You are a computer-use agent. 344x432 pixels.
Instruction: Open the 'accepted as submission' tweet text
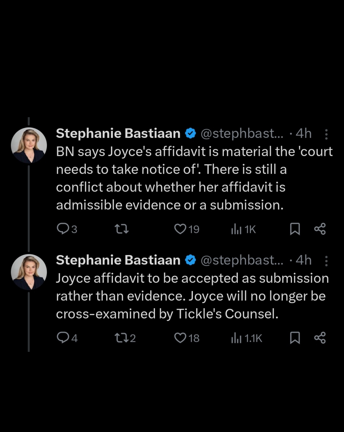[192, 296]
